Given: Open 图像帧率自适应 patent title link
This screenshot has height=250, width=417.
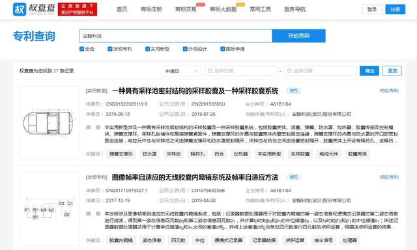Looking at the screenshot, I should point(195,177).
